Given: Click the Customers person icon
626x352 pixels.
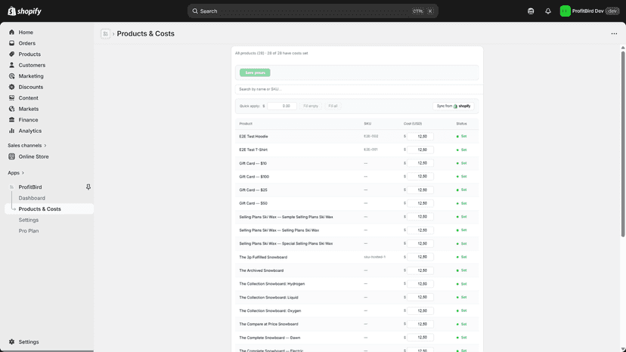Looking at the screenshot, I should [x=11, y=65].
